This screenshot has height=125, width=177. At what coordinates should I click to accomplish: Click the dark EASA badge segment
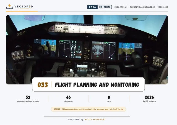point(92,7)
